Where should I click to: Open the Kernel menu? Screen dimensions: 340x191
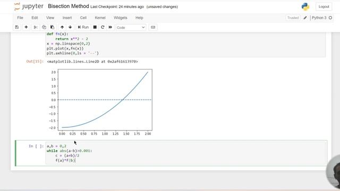click(x=100, y=18)
